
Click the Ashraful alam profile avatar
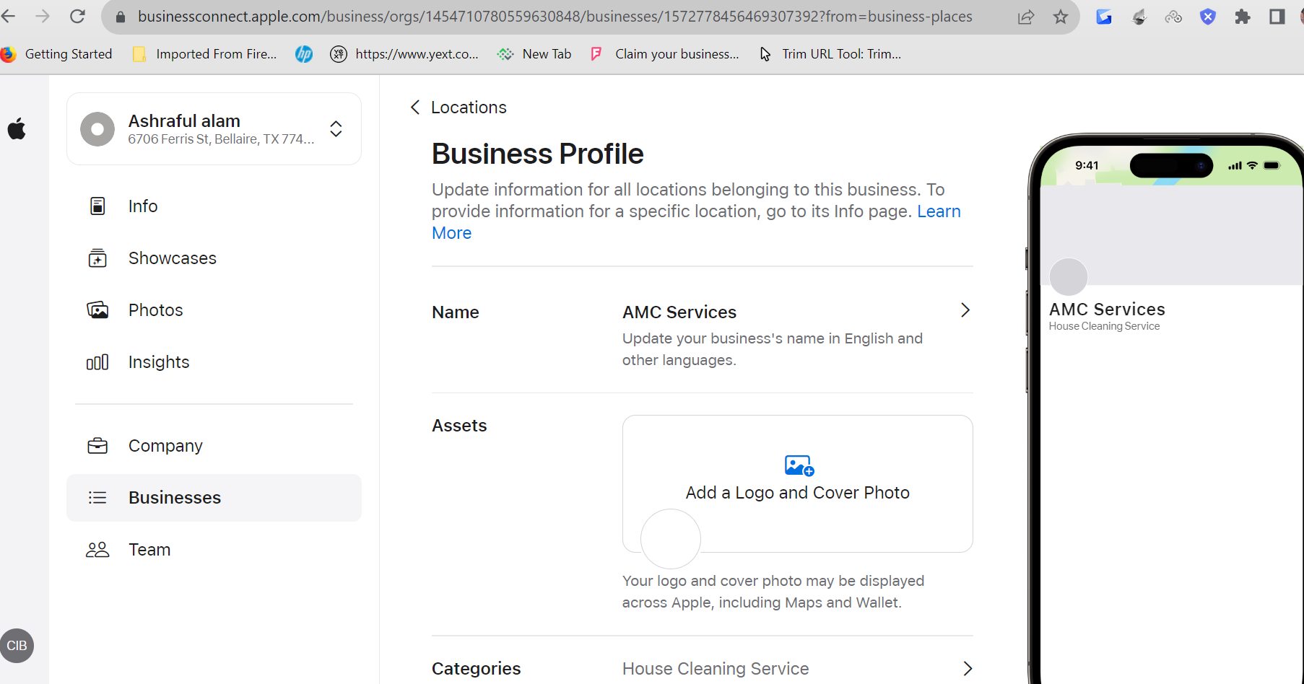pos(97,129)
